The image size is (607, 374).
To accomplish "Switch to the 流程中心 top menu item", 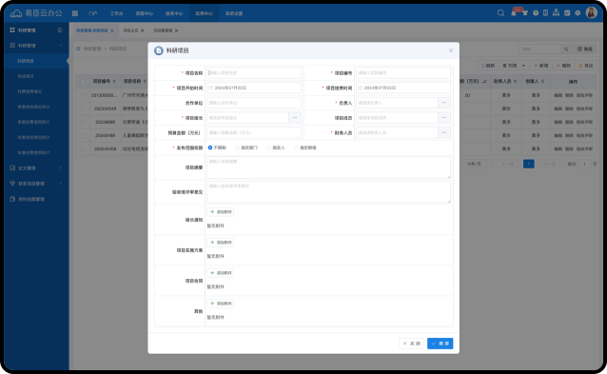I will (x=144, y=13).
